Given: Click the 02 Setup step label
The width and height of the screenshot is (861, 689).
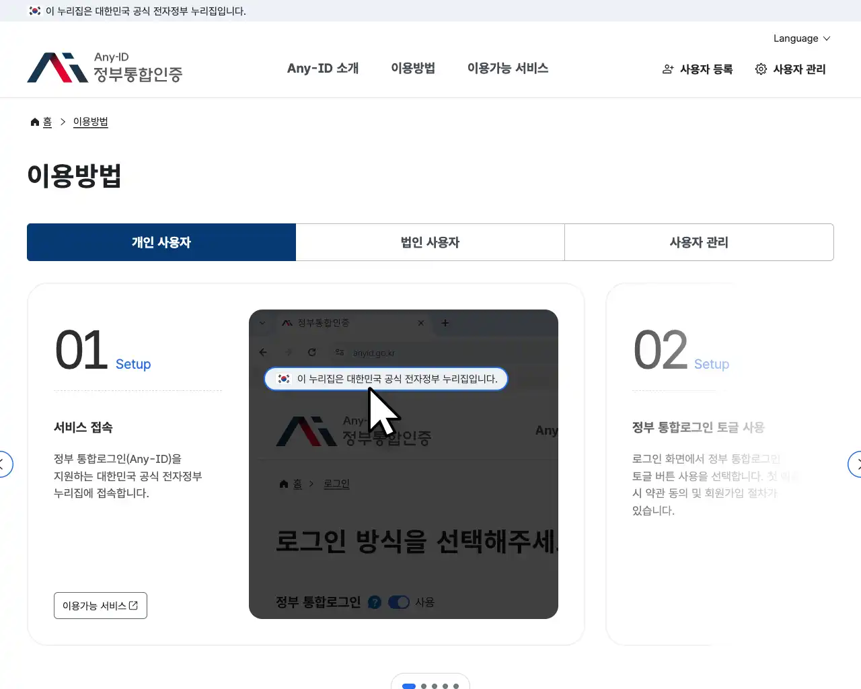Looking at the screenshot, I should pyautogui.click(x=681, y=350).
